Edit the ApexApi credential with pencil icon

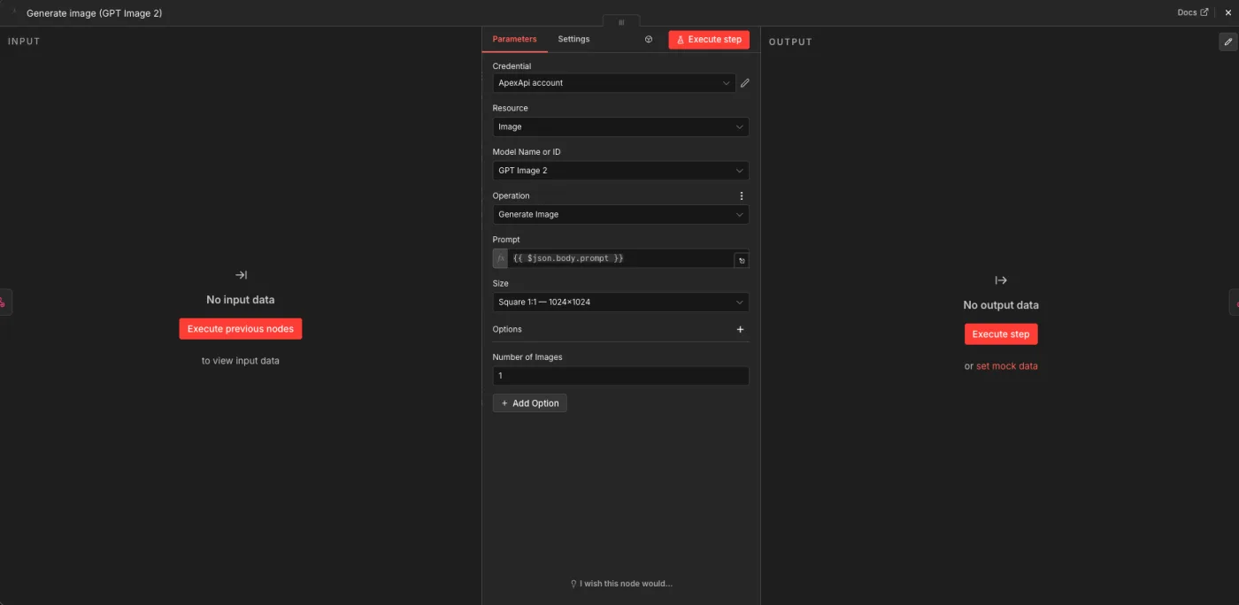coord(744,83)
